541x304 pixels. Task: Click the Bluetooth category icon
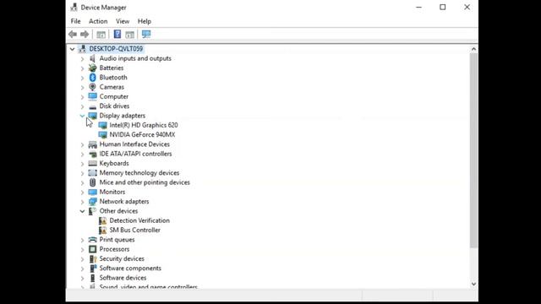tap(92, 78)
